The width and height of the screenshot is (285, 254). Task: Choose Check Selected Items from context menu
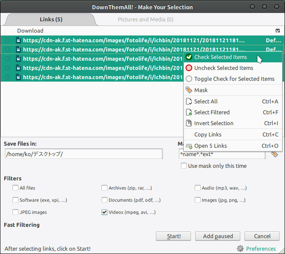point(233,57)
